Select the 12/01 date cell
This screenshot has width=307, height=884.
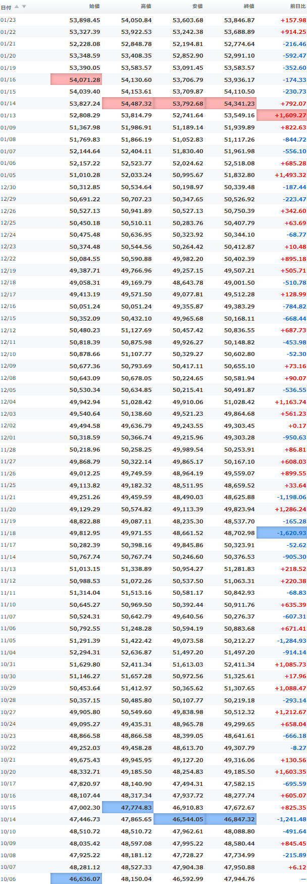point(8,438)
